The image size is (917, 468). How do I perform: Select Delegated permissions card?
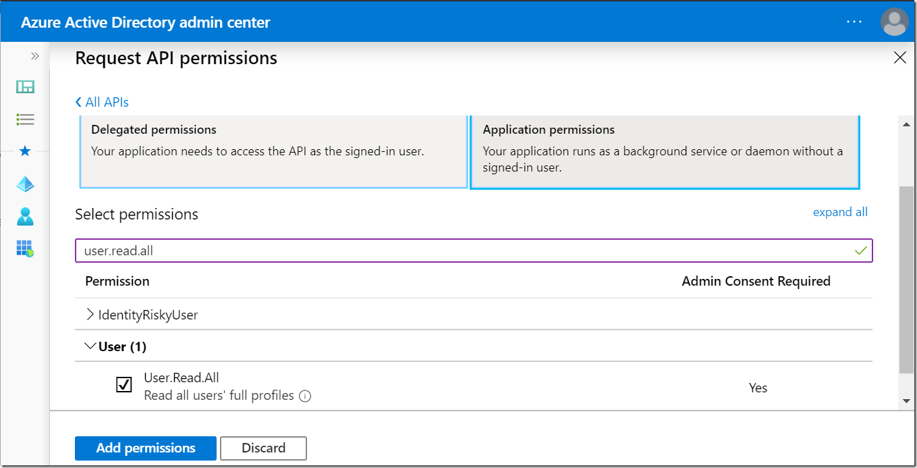(274, 152)
